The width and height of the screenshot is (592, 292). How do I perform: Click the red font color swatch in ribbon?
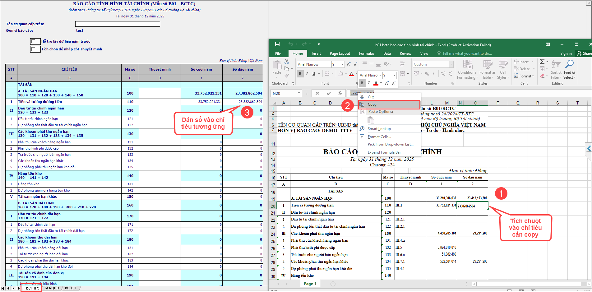click(x=351, y=74)
